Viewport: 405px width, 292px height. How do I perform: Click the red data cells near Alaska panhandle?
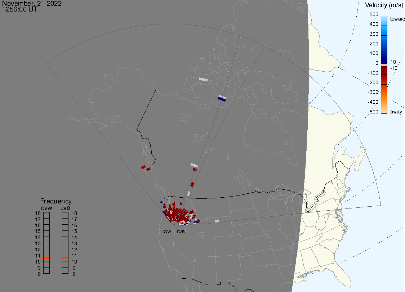146,168
